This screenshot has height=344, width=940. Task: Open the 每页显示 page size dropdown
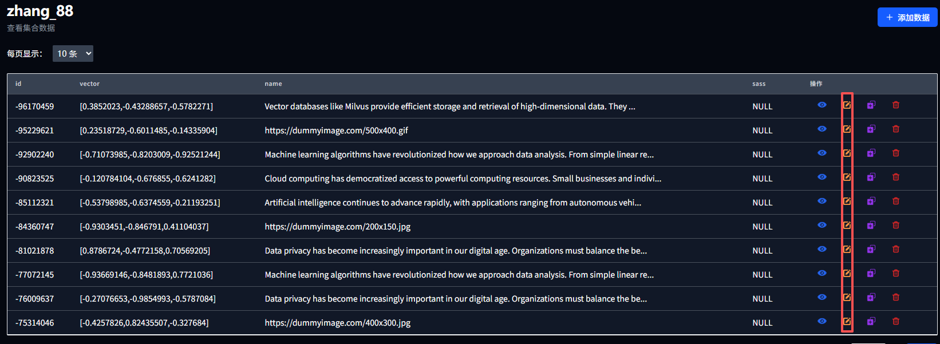(73, 54)
